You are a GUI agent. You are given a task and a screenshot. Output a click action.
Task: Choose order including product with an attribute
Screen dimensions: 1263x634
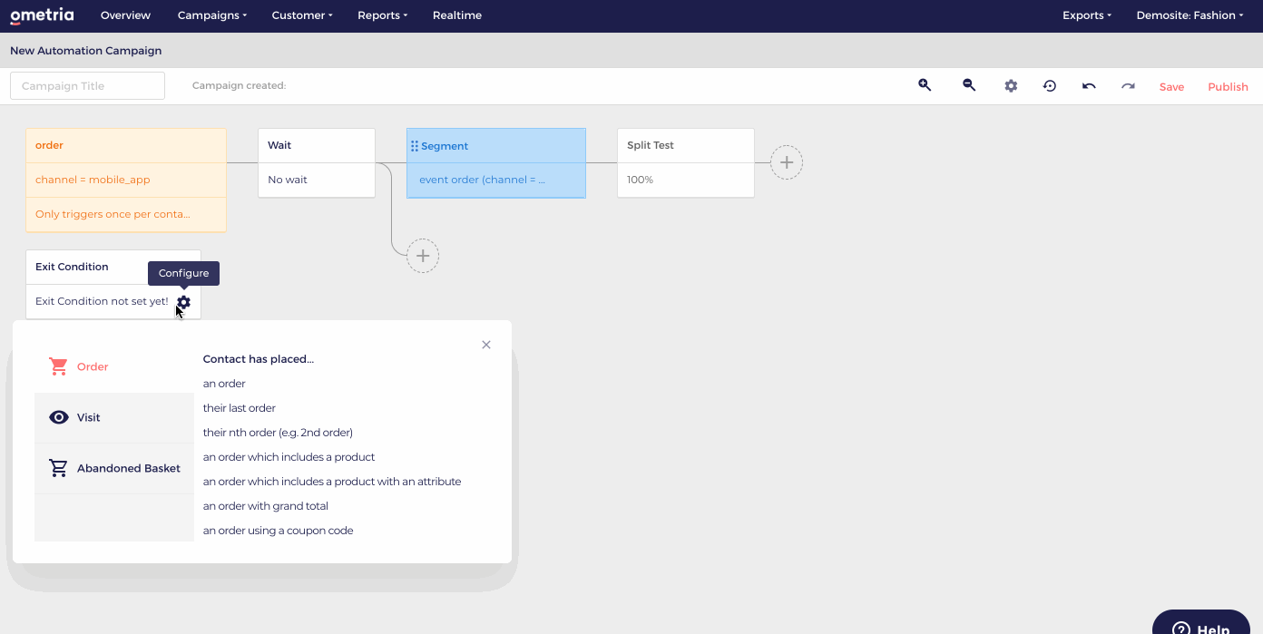click(332, 482)
